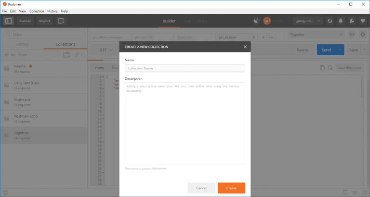
Task: Open the Collection menu
Action: 37,11
